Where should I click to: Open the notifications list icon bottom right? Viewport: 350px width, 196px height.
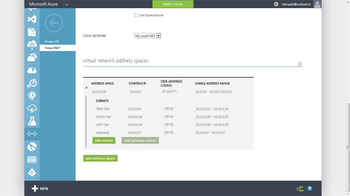pyautogui.click(x=300, y=189)
